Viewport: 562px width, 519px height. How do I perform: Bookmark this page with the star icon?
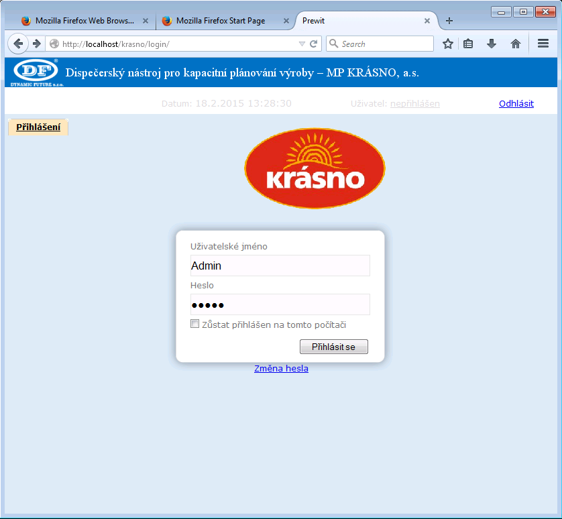pyautogui.click(x=448, y=44)
